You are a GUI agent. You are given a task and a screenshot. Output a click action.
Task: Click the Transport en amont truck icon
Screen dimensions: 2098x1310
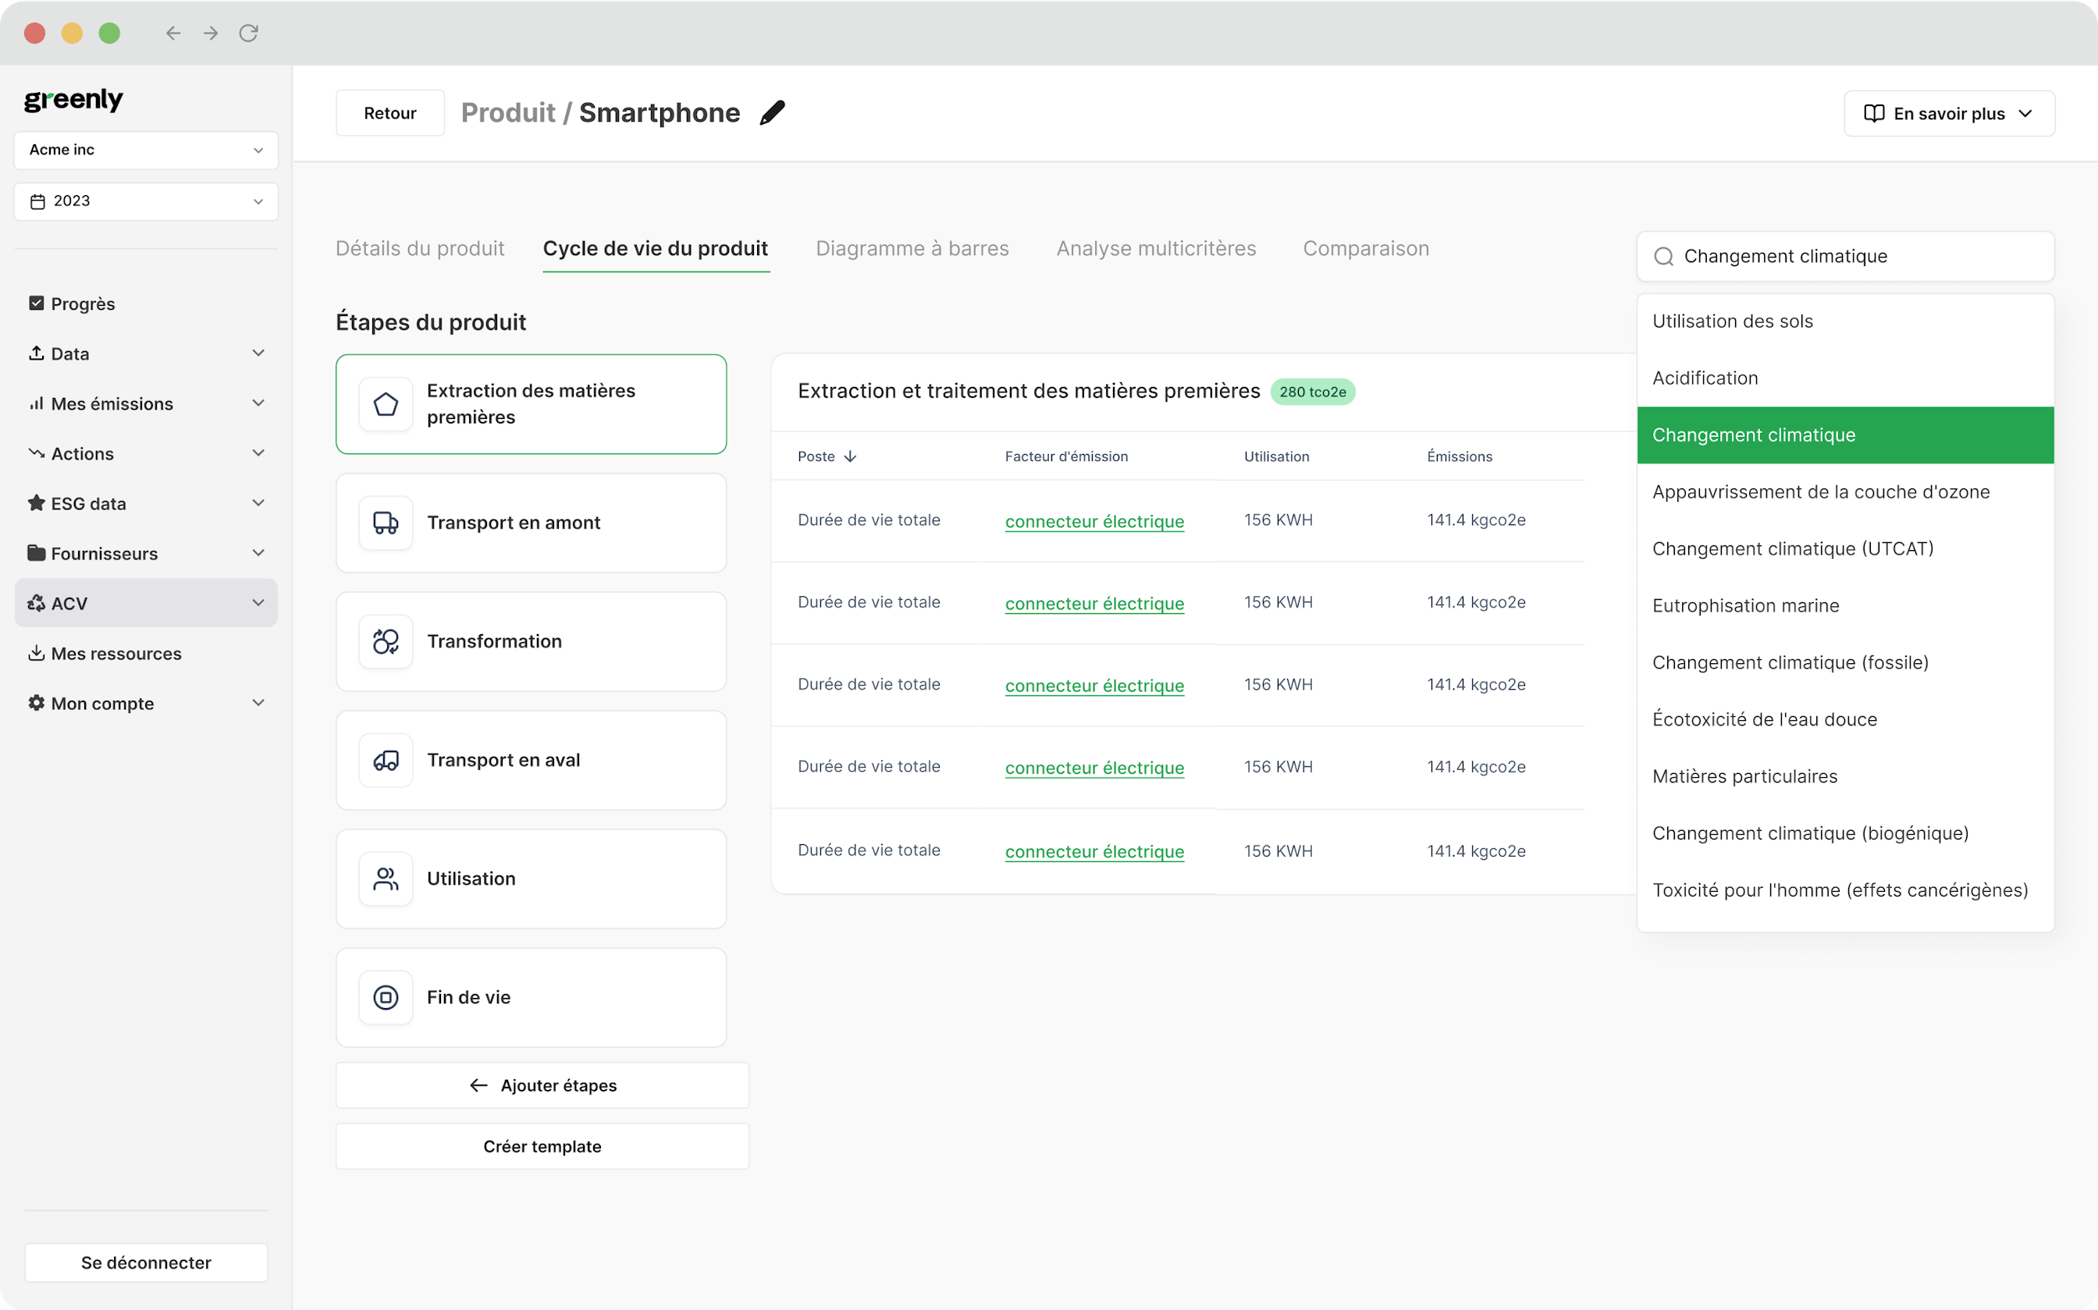point(386,523)
